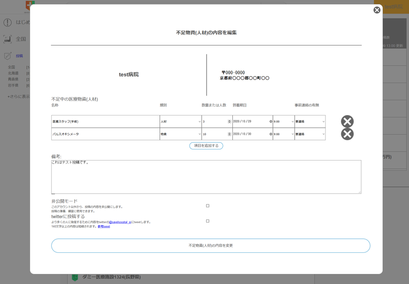Check the twitterに投稿する checkbox

208,221
